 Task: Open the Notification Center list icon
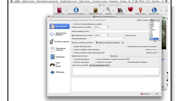pos(166,1)
